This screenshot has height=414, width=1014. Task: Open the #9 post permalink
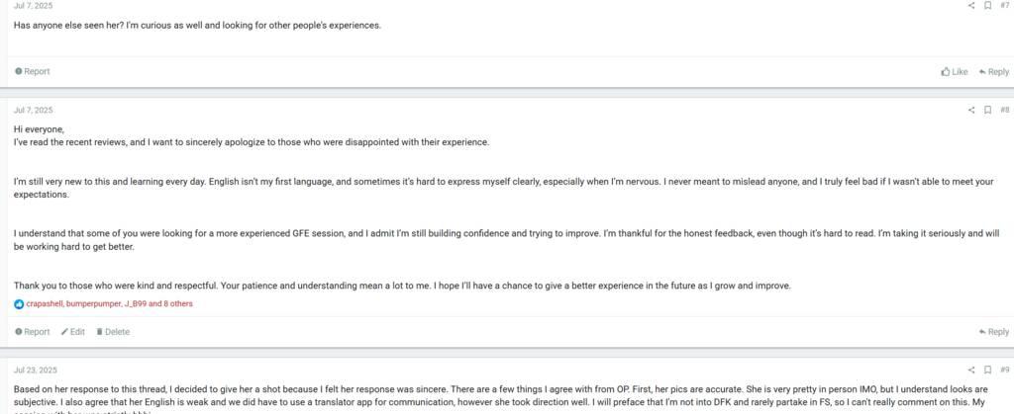pos(1004,371)
